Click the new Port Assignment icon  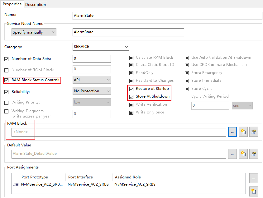(254, 191)
